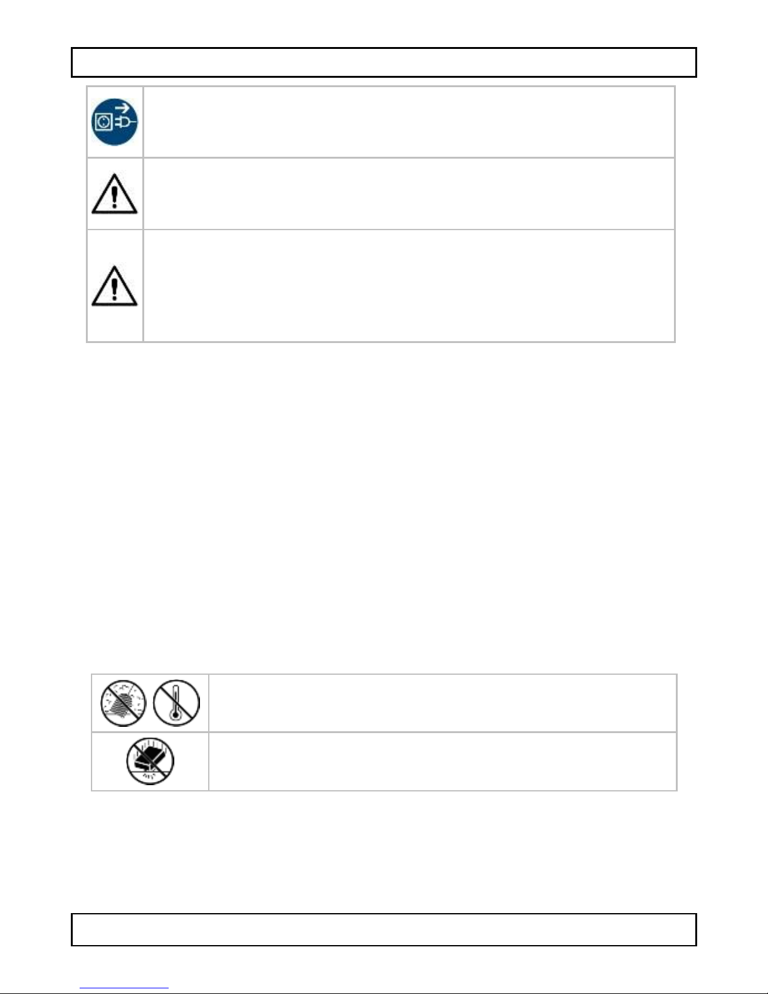The image size is (768, 994).
Task: Click the bordered header box at page top
Action: click(384, 62)
